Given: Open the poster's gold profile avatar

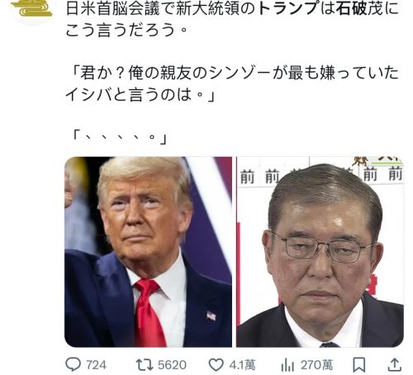Looking at the screenshot, I should (x=32, y=11).
